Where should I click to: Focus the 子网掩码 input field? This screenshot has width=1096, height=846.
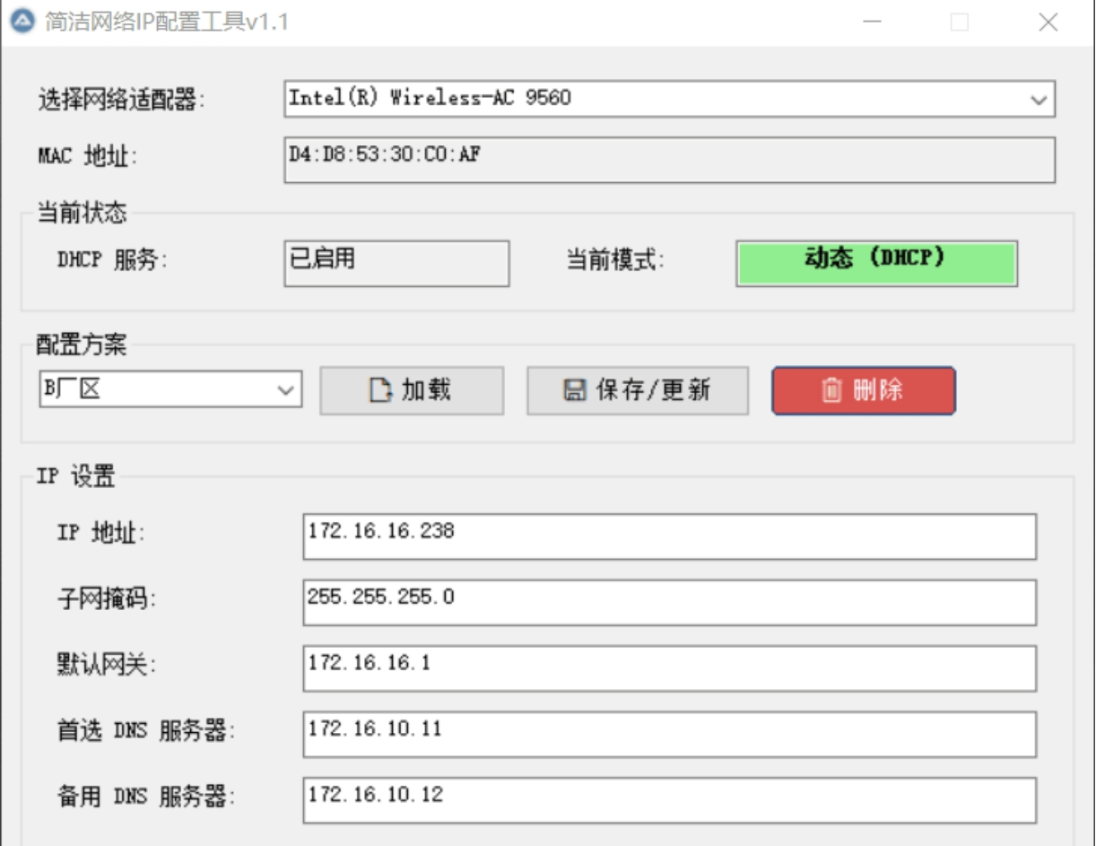point(669,602)
